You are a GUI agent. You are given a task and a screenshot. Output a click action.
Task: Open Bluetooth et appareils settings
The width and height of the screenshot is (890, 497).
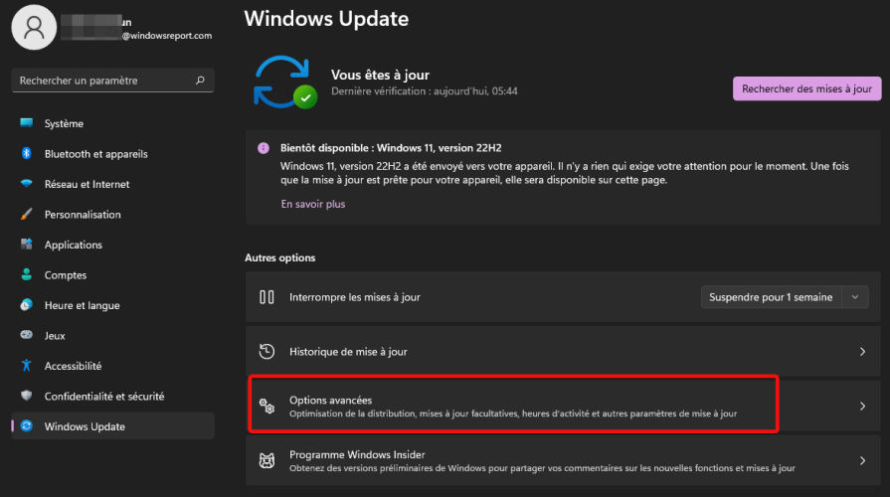112,153
